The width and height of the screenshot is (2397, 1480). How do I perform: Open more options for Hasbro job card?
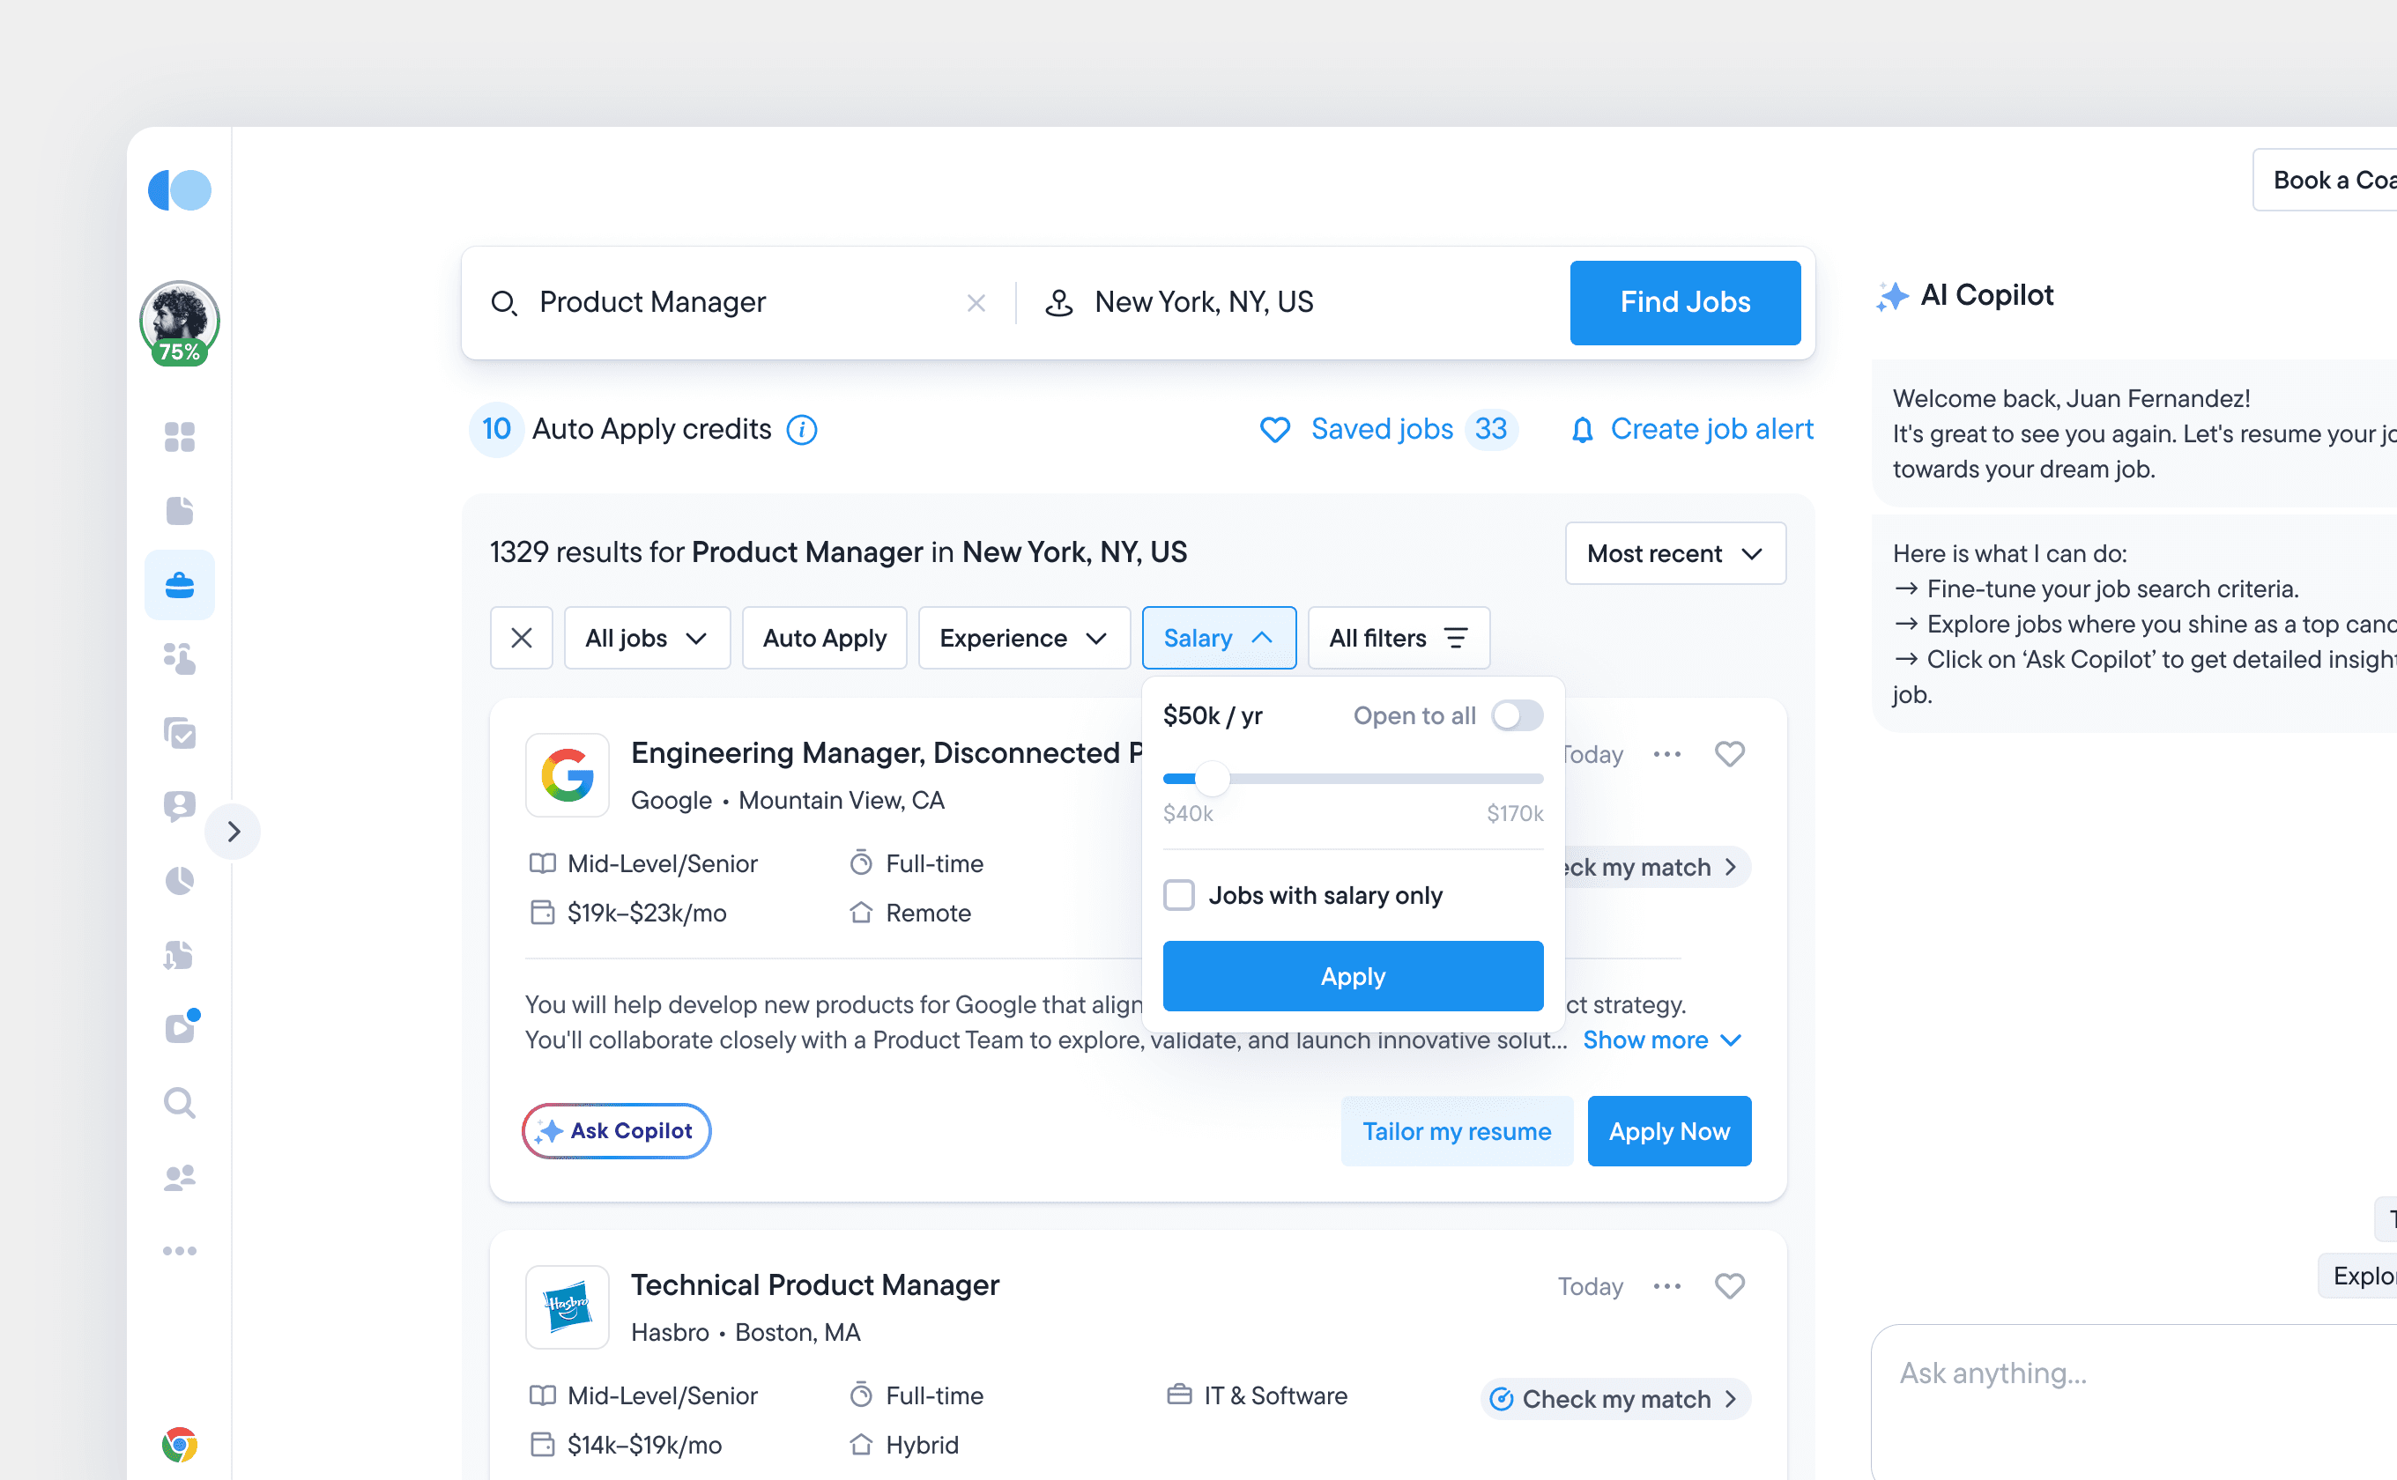[x=1666, y=1285]
